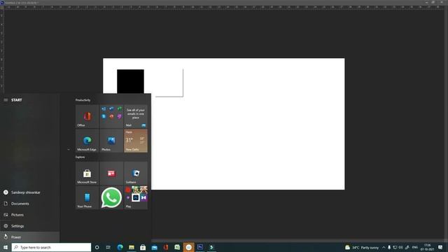Click the microphone tray icon
This screenshot has height=252, width=448.
389,247
